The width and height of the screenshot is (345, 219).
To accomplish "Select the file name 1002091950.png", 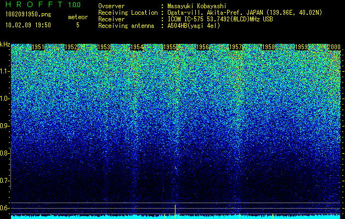I will coord(29,14).
